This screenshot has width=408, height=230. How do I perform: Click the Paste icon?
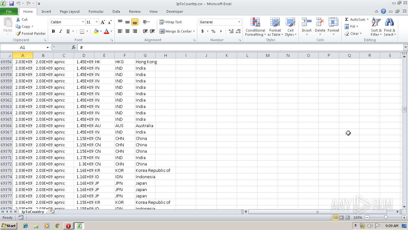[8, 22]
